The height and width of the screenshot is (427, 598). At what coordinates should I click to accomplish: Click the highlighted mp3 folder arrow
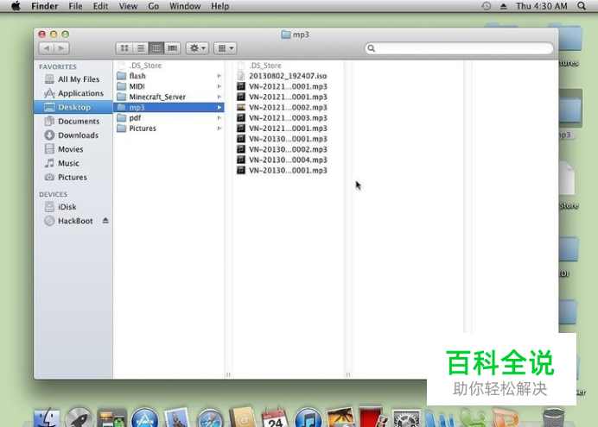point(219,107)
